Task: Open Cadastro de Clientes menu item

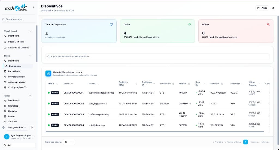Action: [18, 47]
